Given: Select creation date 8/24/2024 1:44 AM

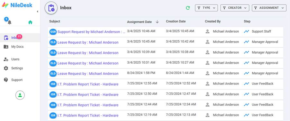Looking at the screenshot, I should [180, 73].
